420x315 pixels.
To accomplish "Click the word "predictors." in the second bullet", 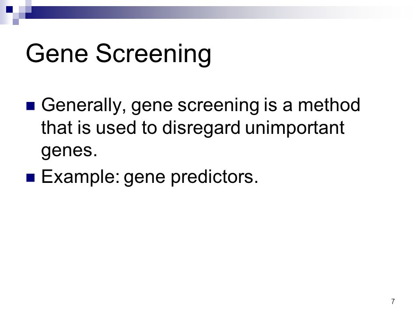I will (214, 177).
